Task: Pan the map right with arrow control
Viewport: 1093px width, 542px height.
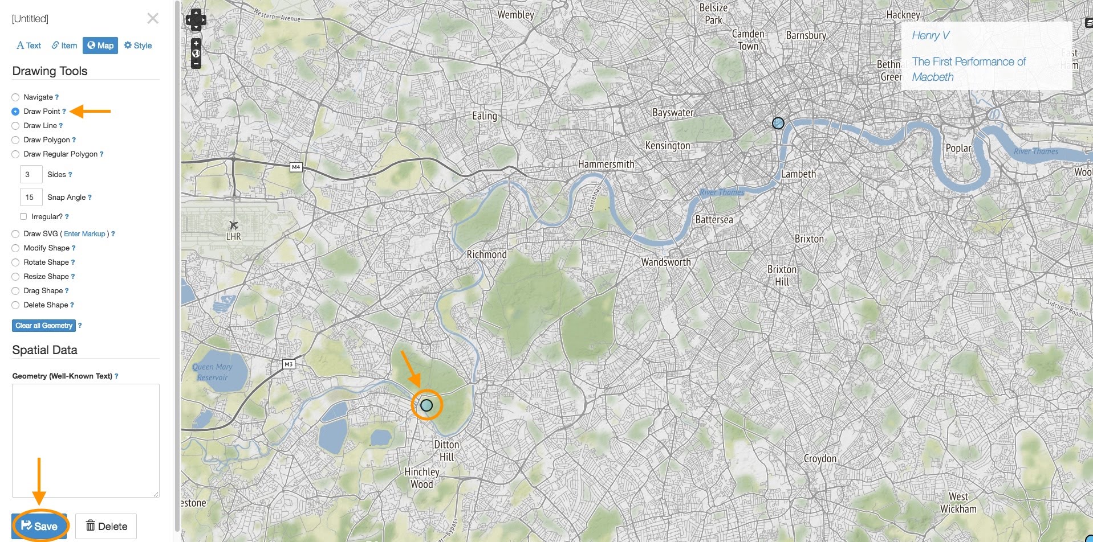Action: point(202,20)
